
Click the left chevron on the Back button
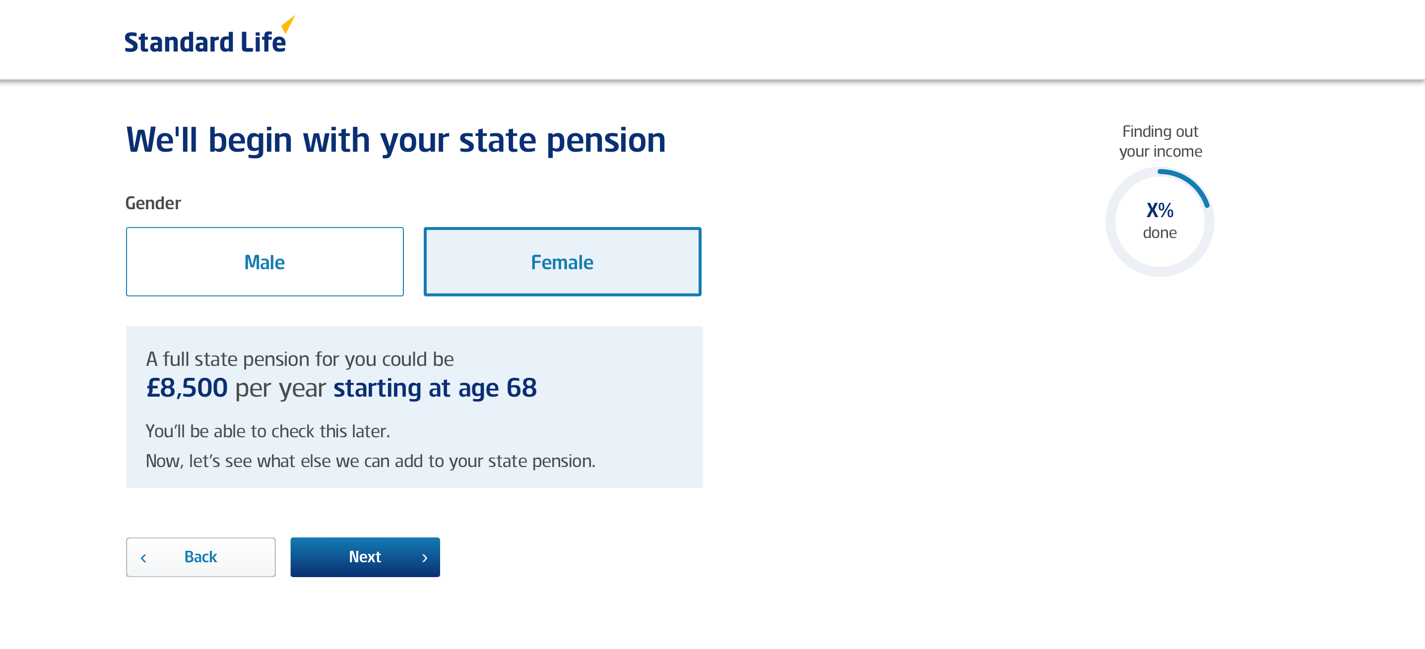(143, 558)
